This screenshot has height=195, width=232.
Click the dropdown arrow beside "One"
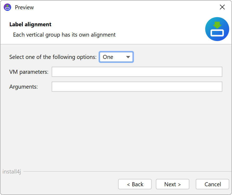pos(128,57)
